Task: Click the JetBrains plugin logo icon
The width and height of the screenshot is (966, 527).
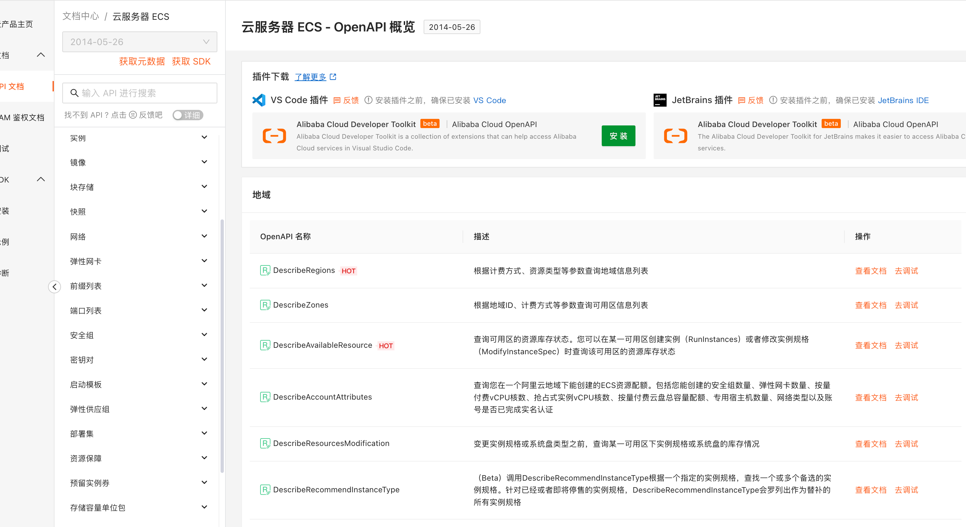Action: coord(660,100)
